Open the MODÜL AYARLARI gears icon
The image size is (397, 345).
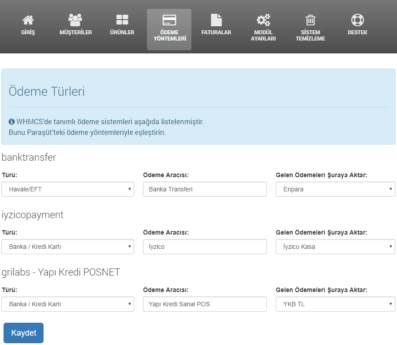pyautogui.click(x=263, y=20)
